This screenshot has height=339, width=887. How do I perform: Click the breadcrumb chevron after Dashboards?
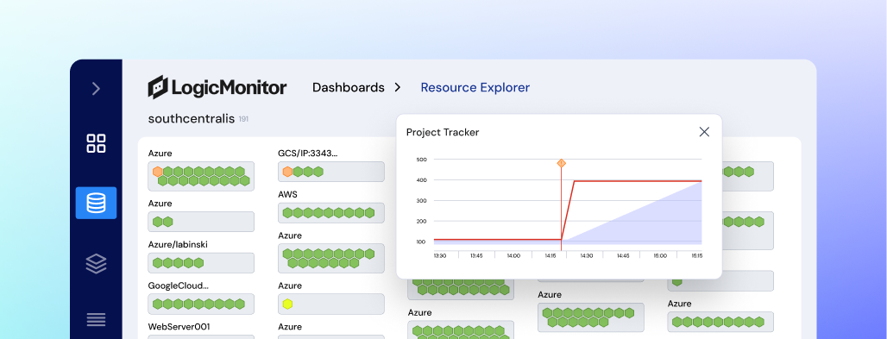click(398, 88)
